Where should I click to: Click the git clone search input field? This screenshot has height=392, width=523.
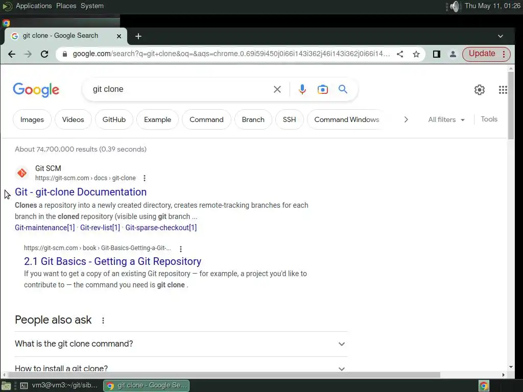click(180, 89)
